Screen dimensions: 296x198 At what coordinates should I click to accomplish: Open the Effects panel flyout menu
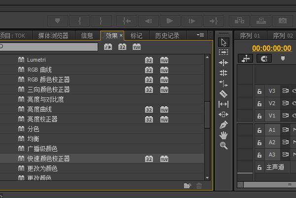(200, 35)
